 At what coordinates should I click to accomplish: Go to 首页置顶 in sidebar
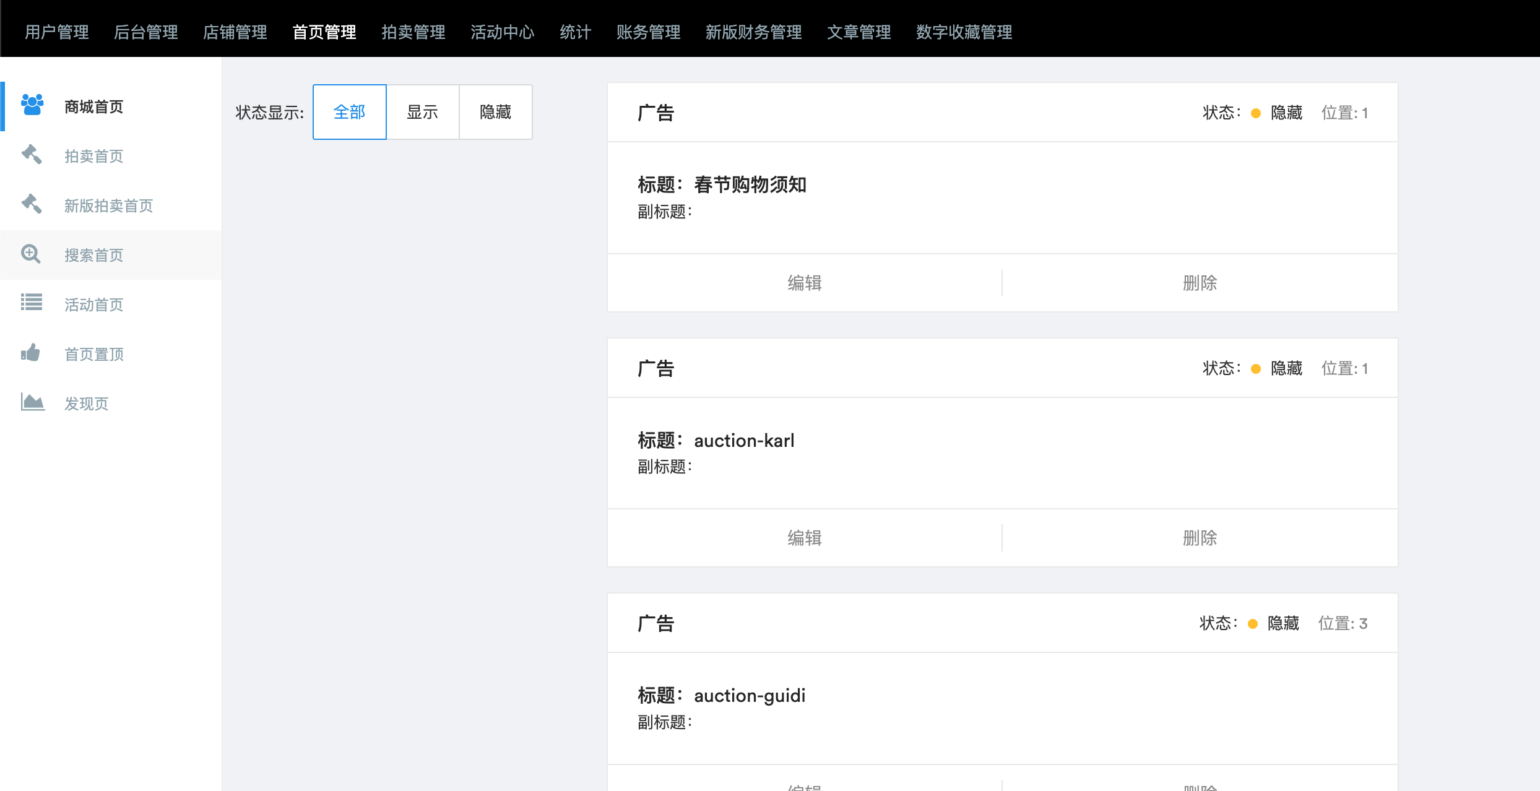[x=111, y=354]
